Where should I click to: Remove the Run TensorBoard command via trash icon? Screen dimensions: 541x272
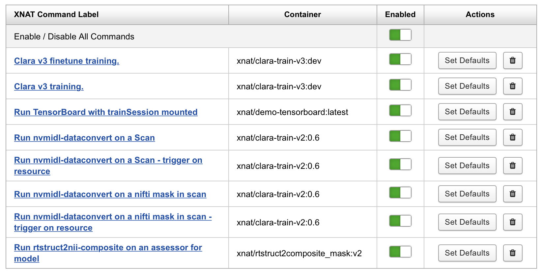[x=512, y=112]
